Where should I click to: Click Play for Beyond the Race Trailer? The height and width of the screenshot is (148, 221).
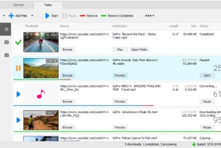click(x=120, y=49)
